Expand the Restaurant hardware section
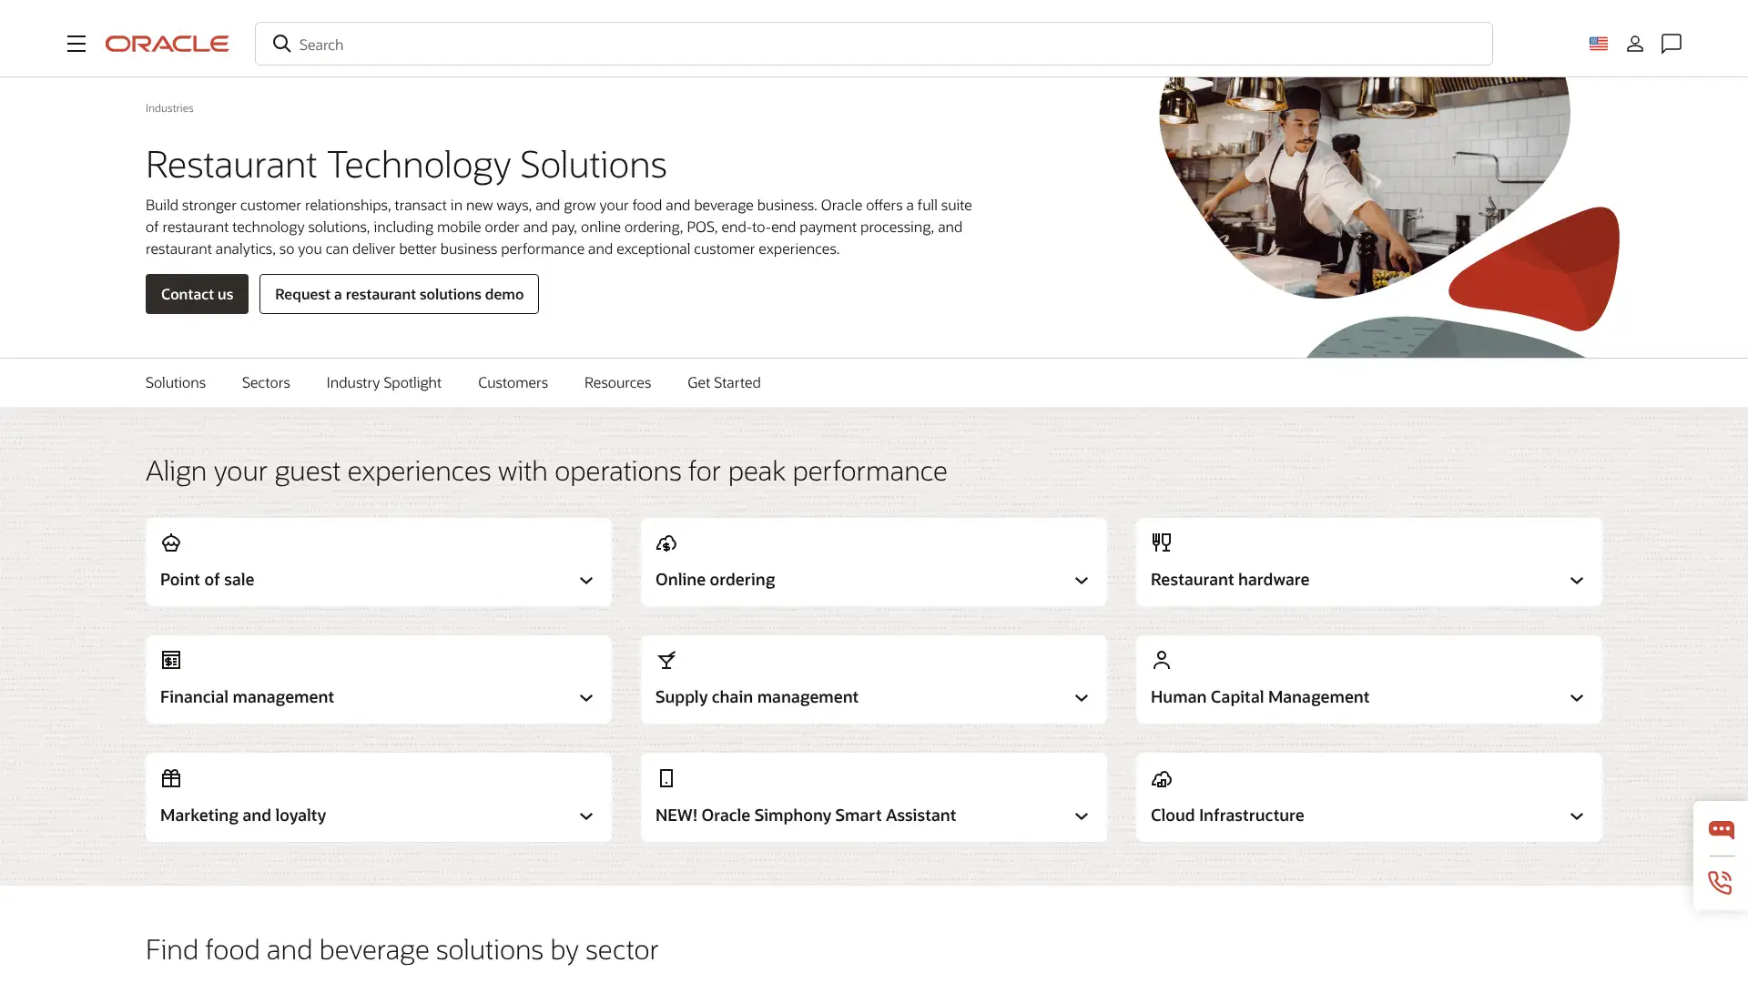This screenshot has width=1748, height=983. tap(1369, 562)
